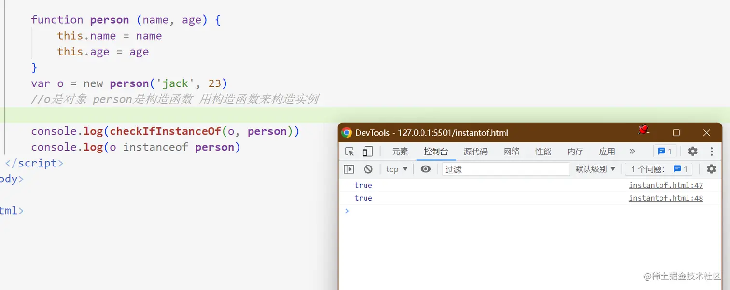Toggle the device toolbar icon
The width and height of the screenshot is (730, 290).
pos(367,152)
